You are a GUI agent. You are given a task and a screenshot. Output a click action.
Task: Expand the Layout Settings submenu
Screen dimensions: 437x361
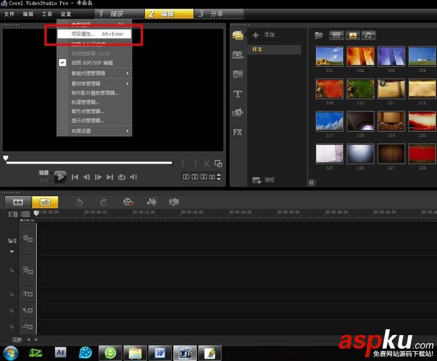pyautogui.click(x=94, y=131)
